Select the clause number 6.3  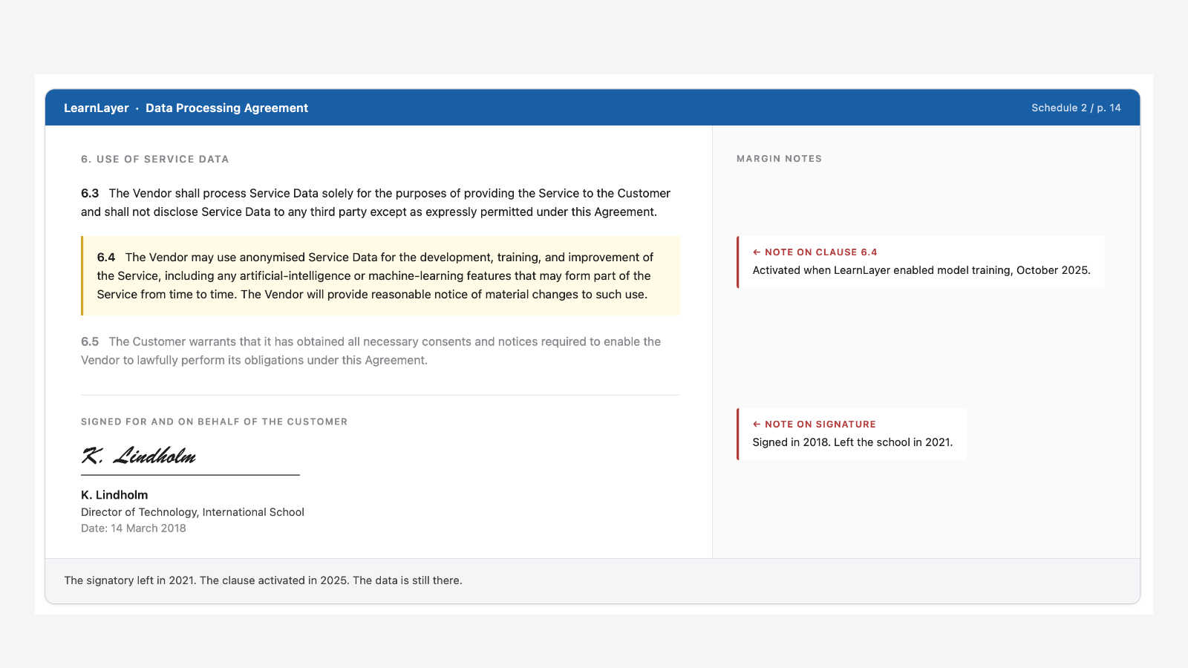point(90,193)
